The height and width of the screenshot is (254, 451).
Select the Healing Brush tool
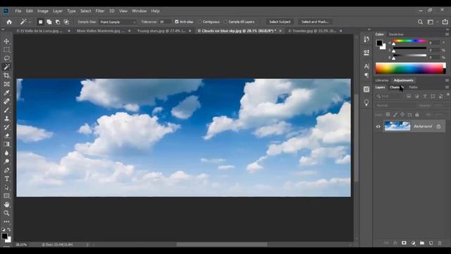pyautogui.click(x=6, y=102)
